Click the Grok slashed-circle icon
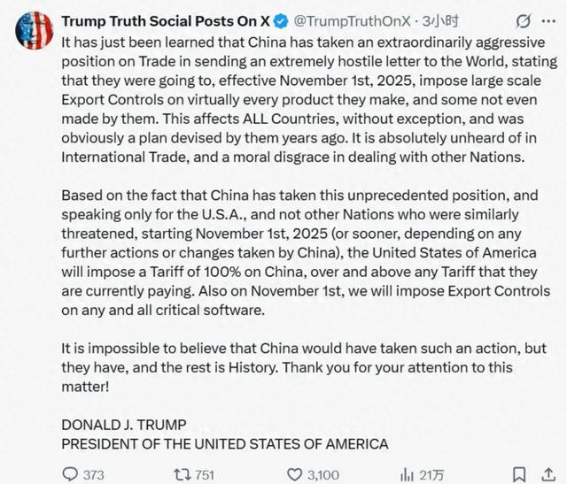 pos(523,19)
